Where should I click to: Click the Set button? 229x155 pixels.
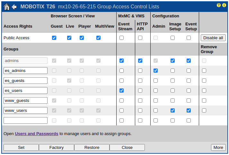(21, 147)
